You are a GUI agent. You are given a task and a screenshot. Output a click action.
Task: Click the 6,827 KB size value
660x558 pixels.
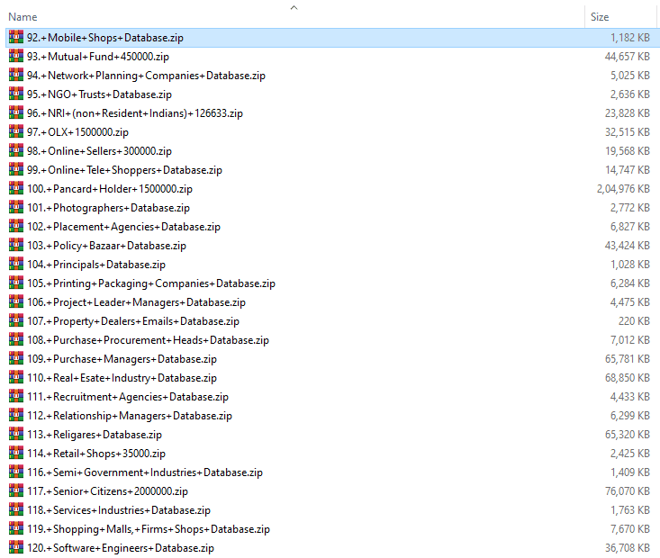(630, 227)
